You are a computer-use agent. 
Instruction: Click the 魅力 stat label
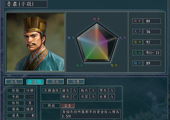[x=137, y=63]
